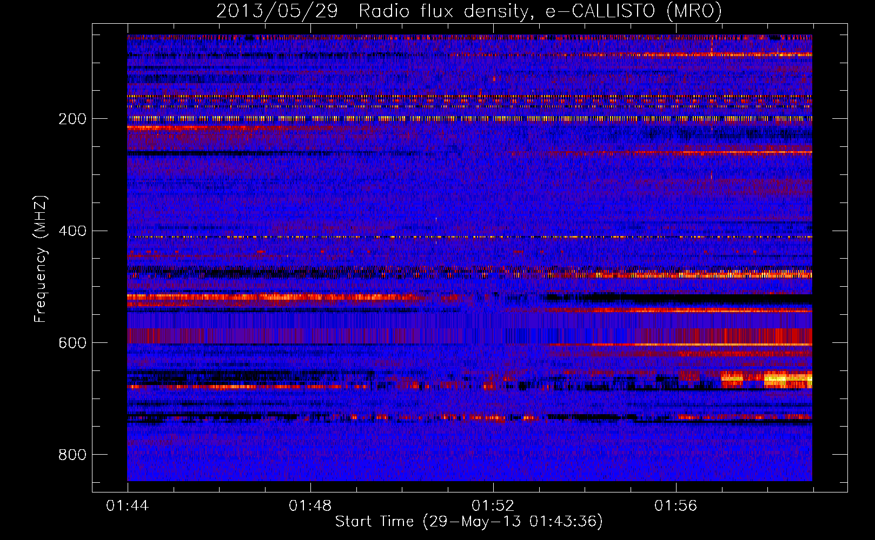
Task: Click the "Frequency (MHZ)" axis label
Action: click(x=40, y=259)
